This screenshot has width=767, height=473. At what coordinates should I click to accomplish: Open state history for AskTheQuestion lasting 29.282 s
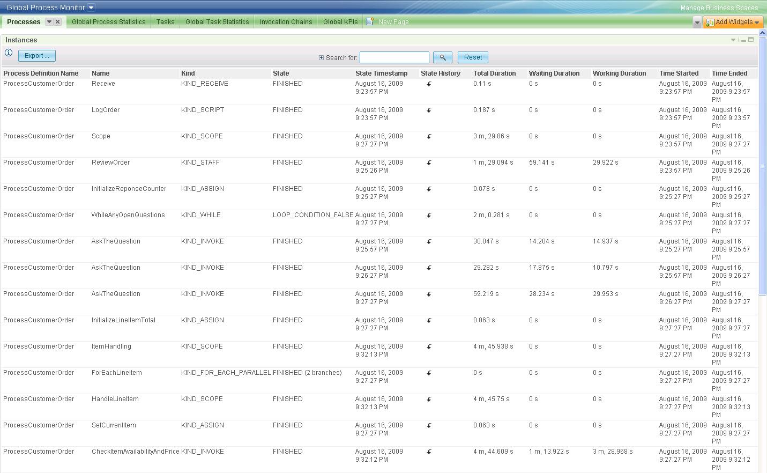coord(429,268)
